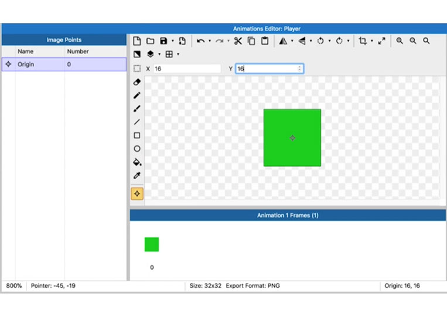Select the rectangle selection tool
Image resolution: width=447 pixels, height=317 pixels.
click(137, 69)
